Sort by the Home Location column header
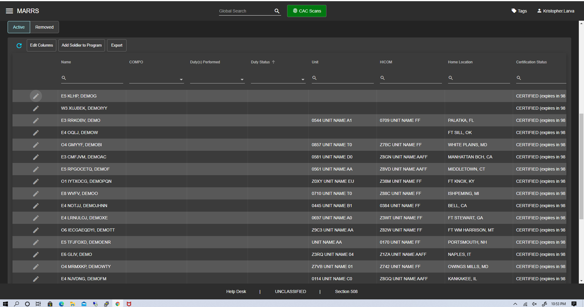 (x=460, y=62)
